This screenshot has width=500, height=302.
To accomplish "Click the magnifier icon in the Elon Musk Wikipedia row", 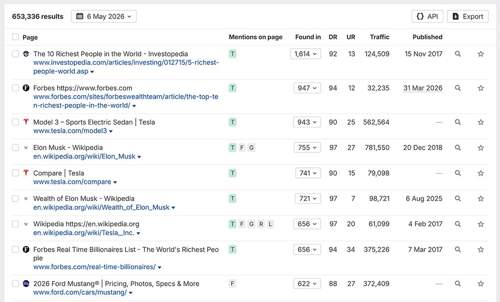I will (458, 147).
